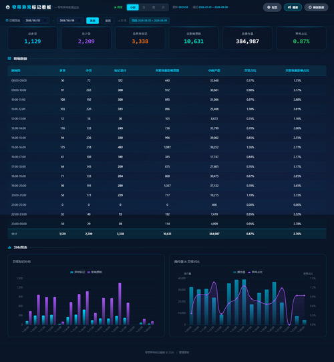Viewport: 334px width, 362px height.
Task: Click the table icon of the detail data section
Action: pos(9,59)
